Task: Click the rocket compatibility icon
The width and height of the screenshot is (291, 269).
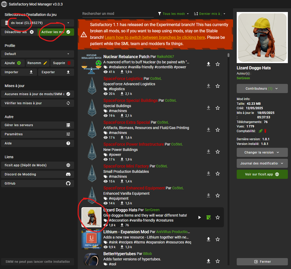Action: coord(260,131)
